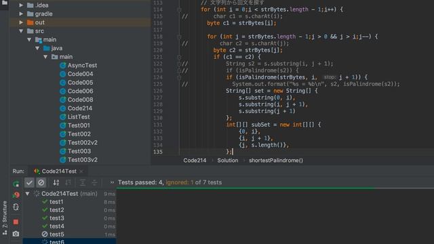
Task: Select test2 in results tree
Action: click(x=57, y=210)
